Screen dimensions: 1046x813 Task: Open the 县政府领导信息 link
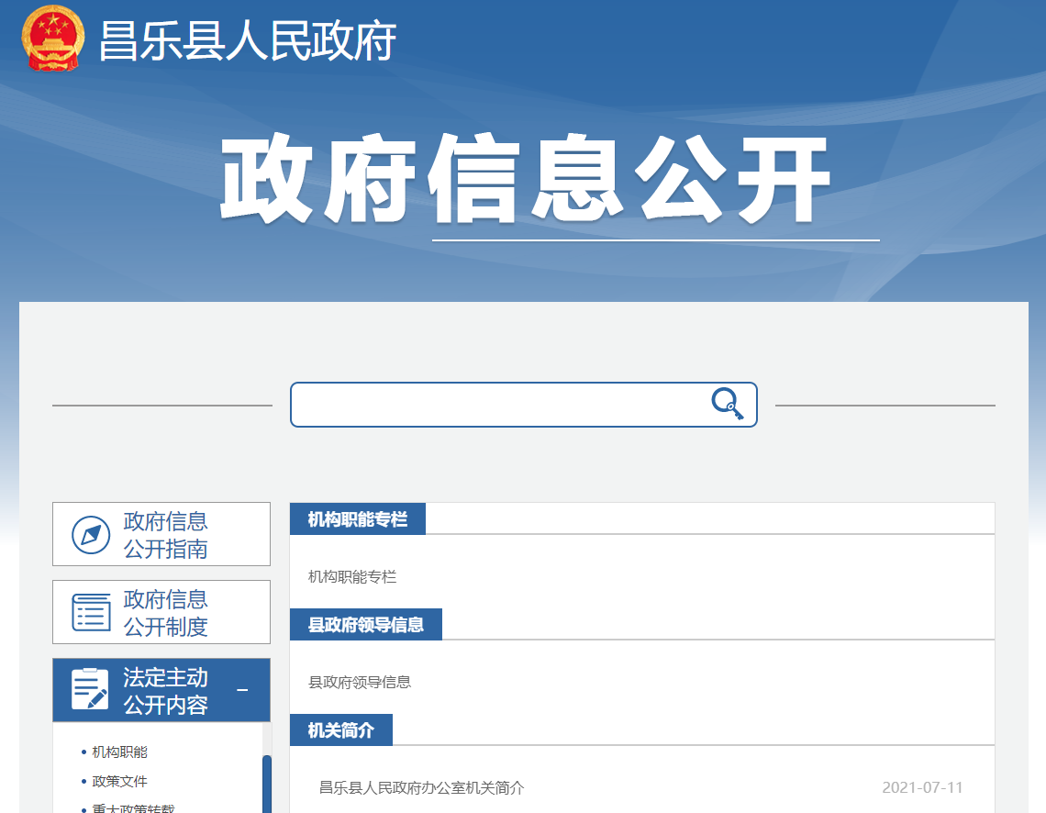tap(360, 683)
